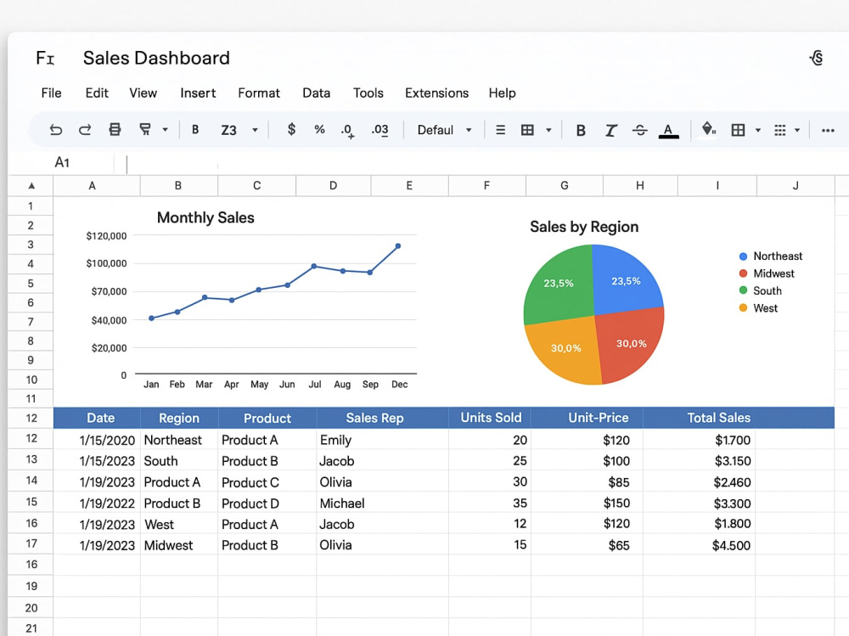Click the Undo arrow icon
The height and width of the screenshot is (636, 849).
click(x=56, y=130)
